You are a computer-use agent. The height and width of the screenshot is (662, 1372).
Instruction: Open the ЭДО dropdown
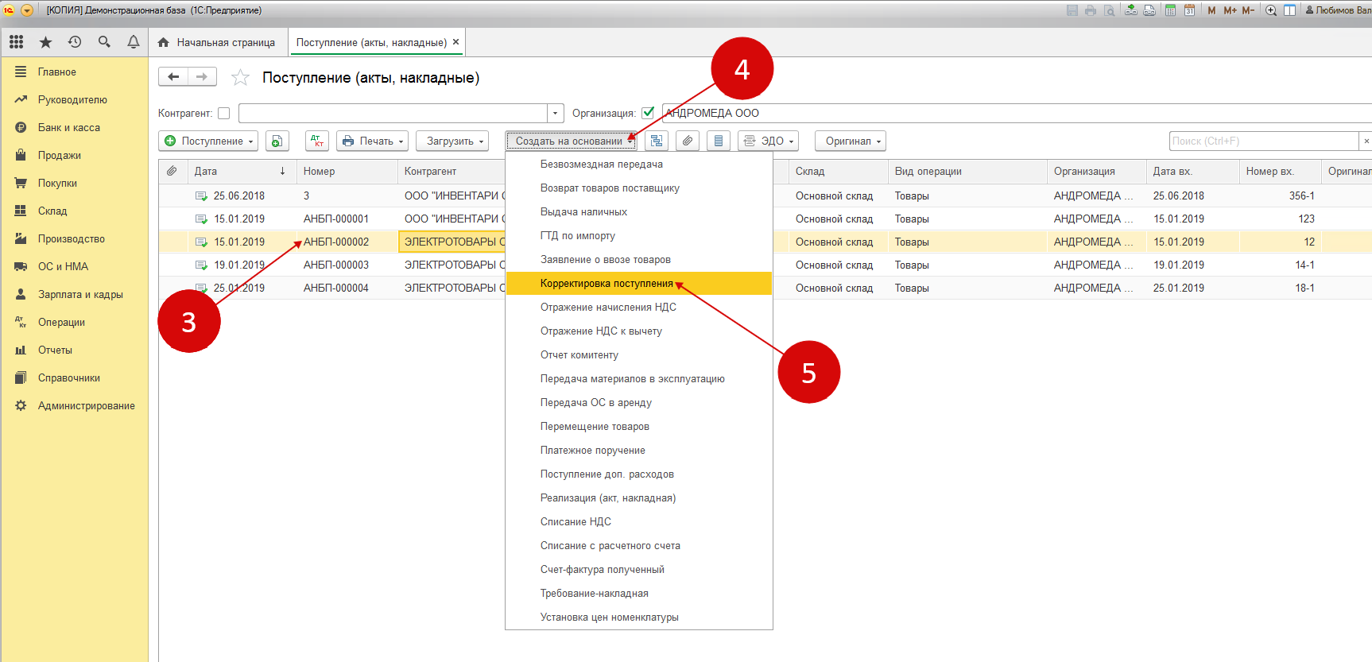tap(768, 141)
